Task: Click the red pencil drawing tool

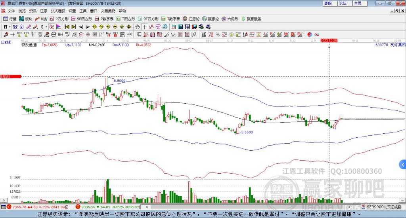Action: click(6, 34)
